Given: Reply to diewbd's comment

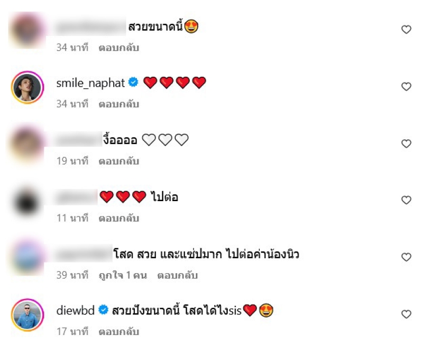Looking at the screenshot, I should 118,332.
